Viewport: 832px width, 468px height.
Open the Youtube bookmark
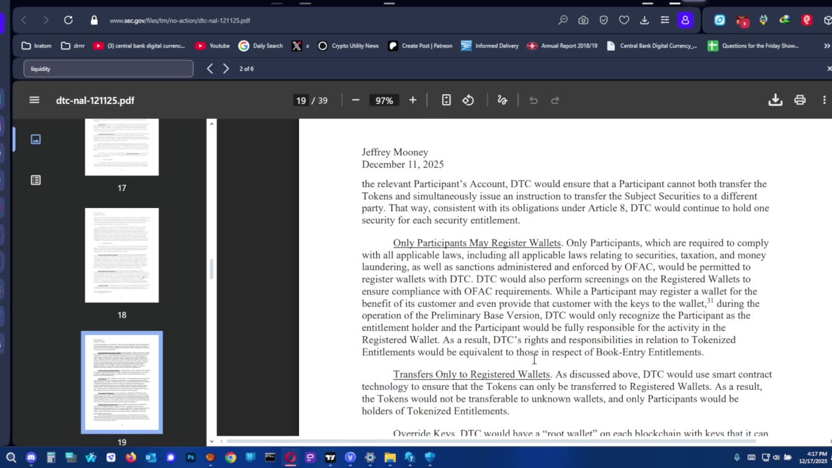point(212,45)
